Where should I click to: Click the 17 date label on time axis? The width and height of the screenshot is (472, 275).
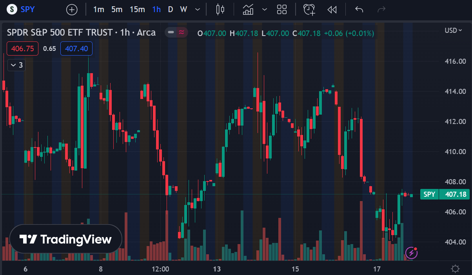click(377, 269)
